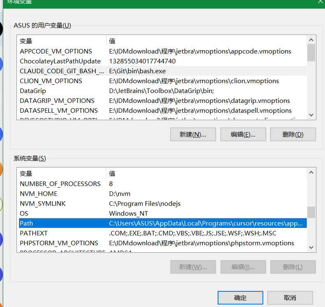
Task: Select the ChocolateyLastPathUpdate variable
Action: (x=60, y=61)
